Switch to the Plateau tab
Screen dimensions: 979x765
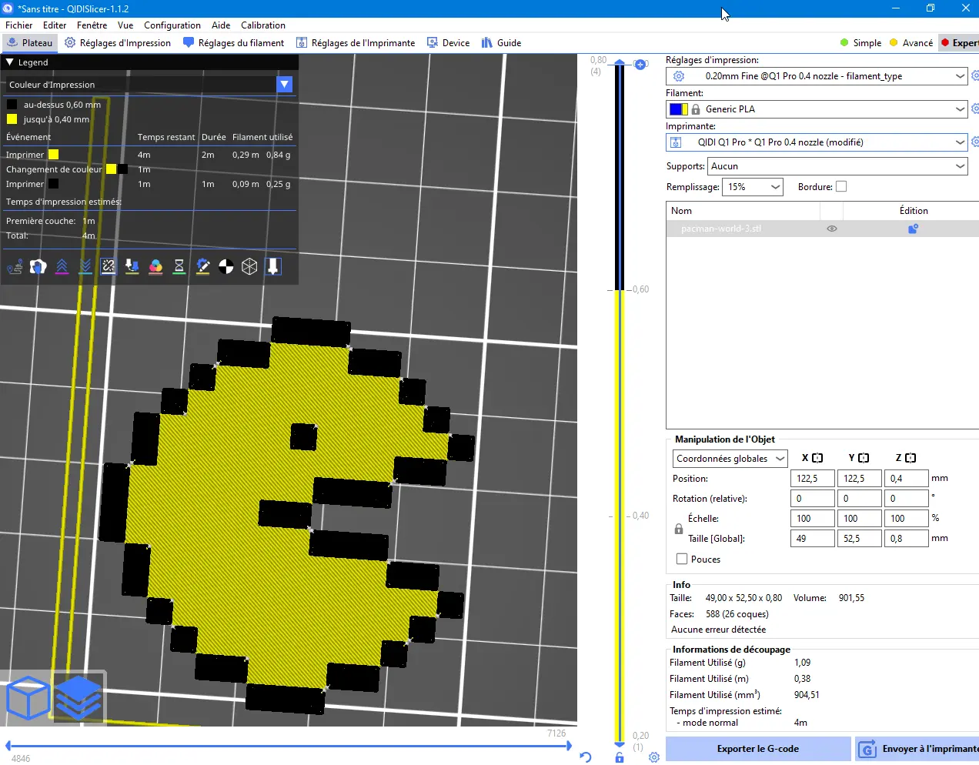(x=30, y=43)
